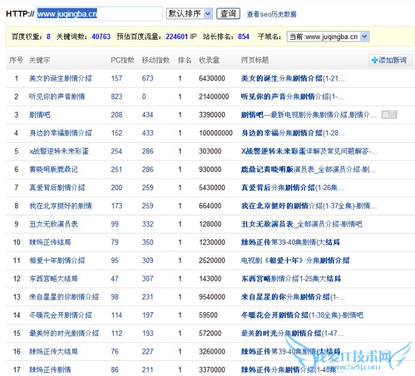Open 查看seo历史数据 link

pos(271,14)
